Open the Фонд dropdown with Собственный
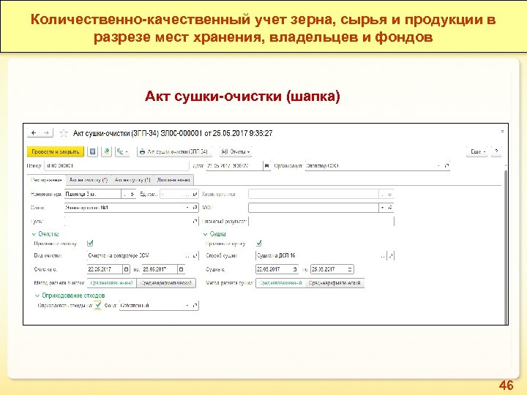The image size is (527, 395). [x=187, y=306]
